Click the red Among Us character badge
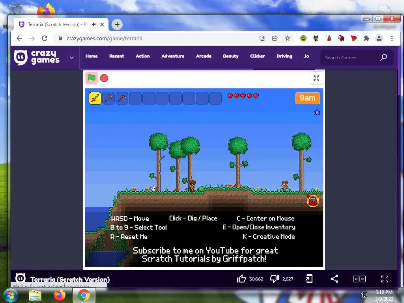 pos(313,201)
